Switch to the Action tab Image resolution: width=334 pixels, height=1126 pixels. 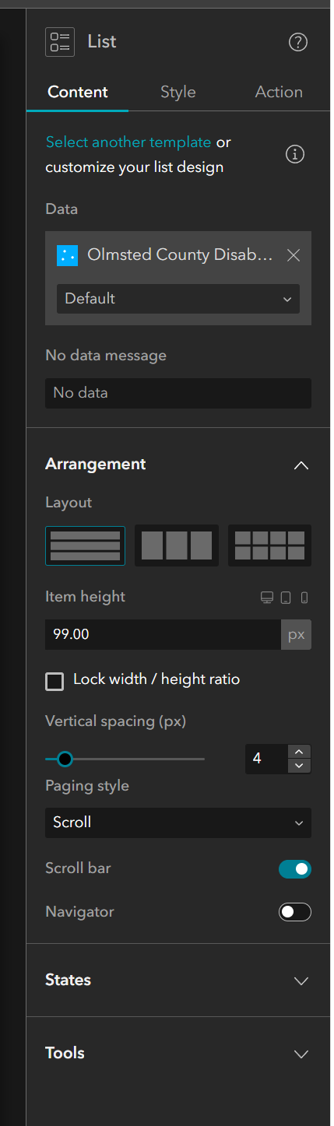(279, 92)
